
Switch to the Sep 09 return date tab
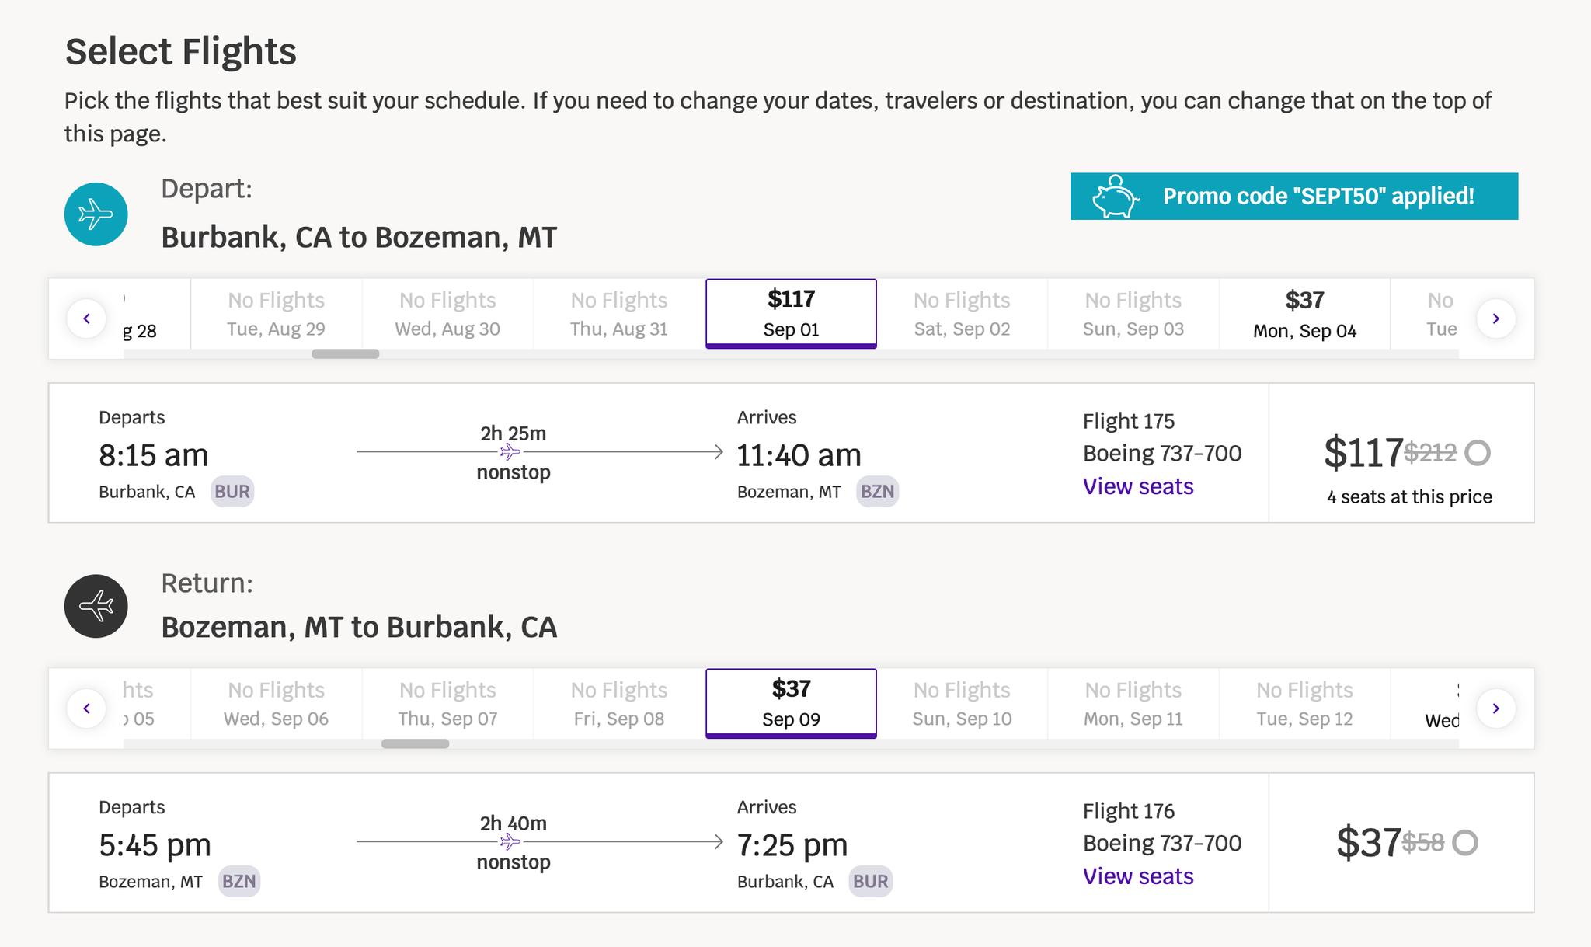790,703
